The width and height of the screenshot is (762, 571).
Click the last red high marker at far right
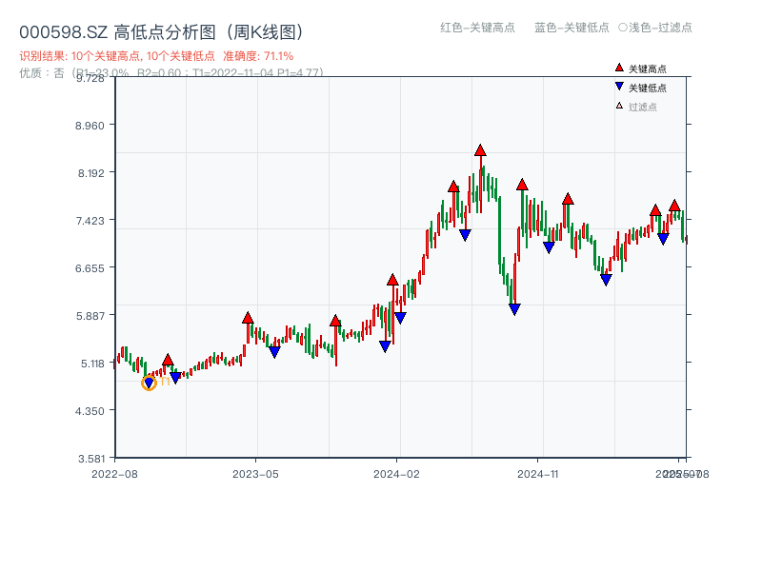[674, 206]
